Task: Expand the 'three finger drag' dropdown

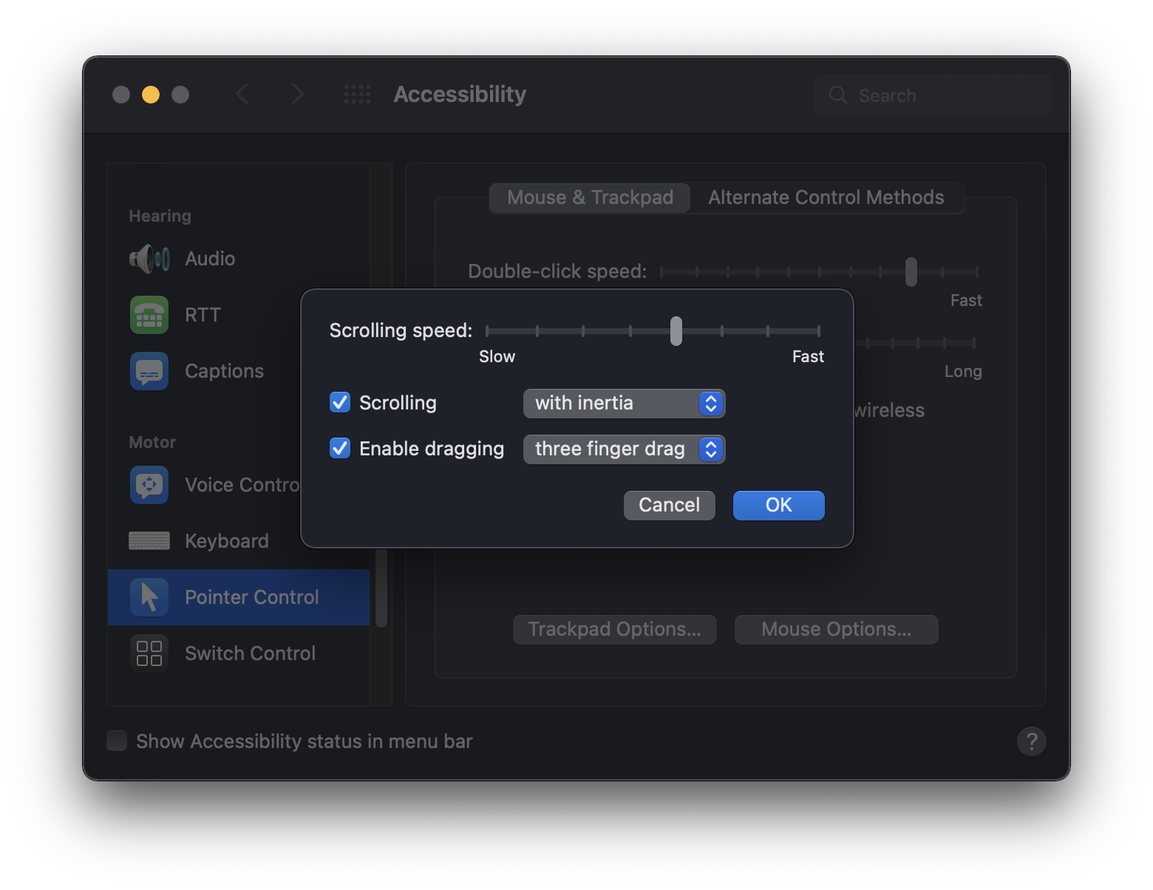Action: [624, 449]
